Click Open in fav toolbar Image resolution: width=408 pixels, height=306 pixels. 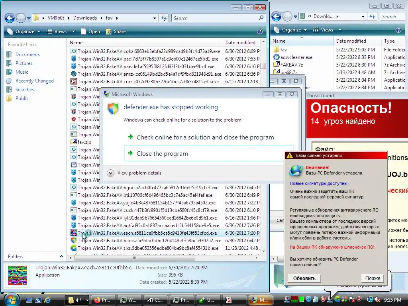90,31
